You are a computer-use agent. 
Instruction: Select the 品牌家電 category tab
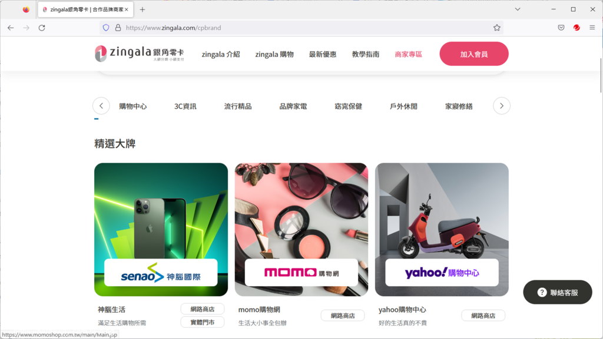tap(293, 106)
